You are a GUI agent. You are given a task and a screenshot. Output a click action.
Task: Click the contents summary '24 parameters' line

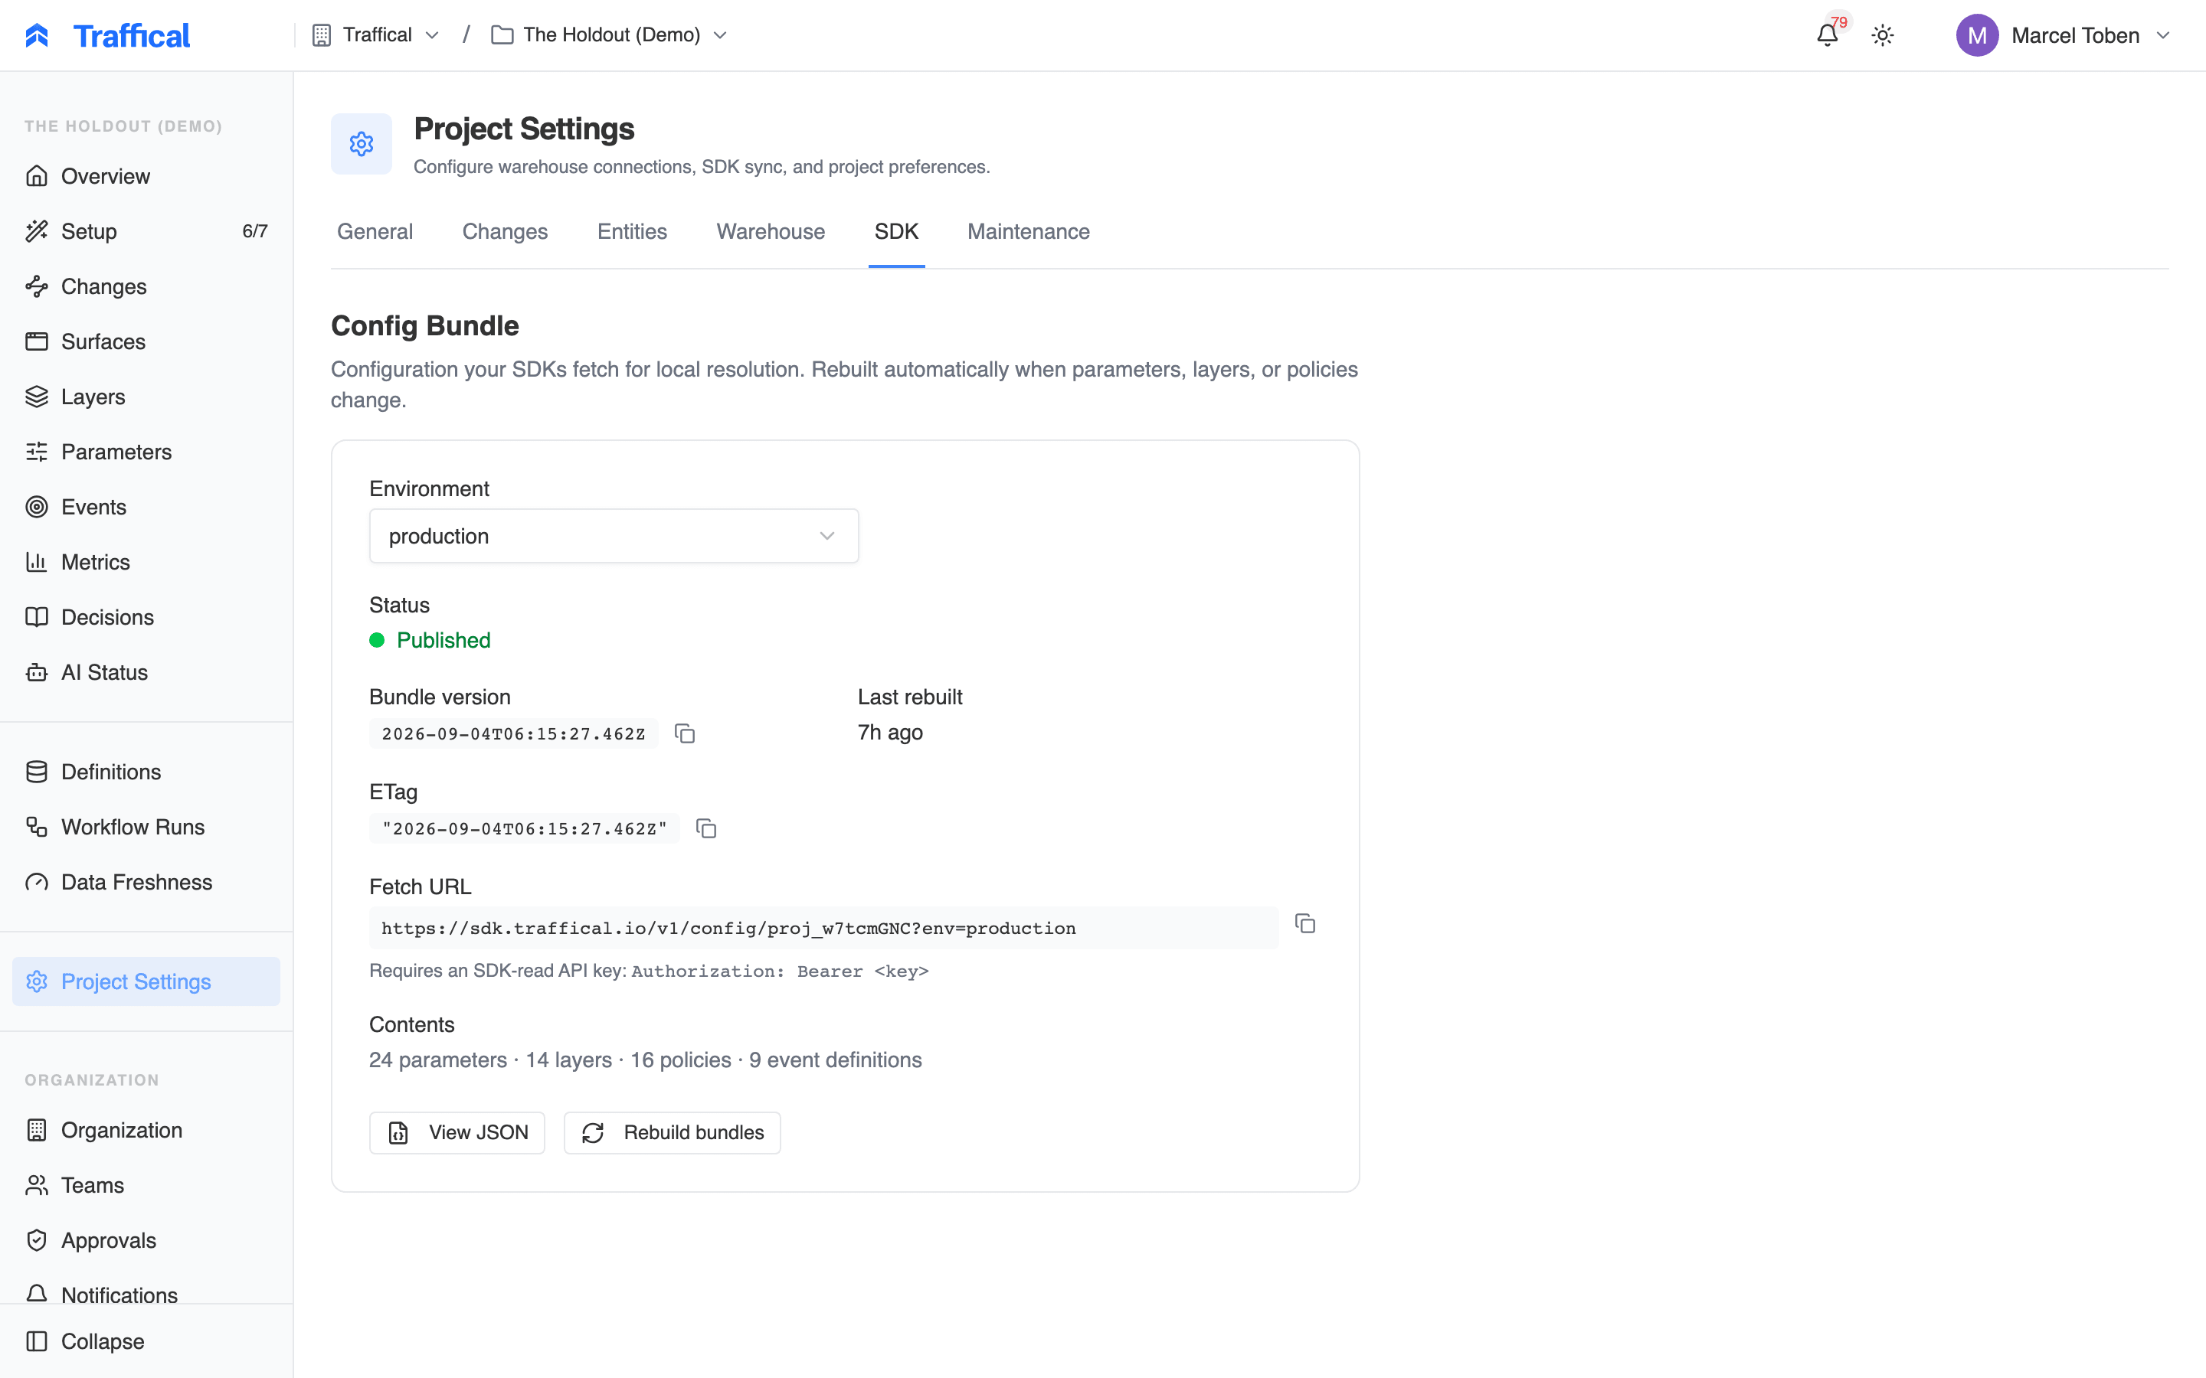point(646,1060)
